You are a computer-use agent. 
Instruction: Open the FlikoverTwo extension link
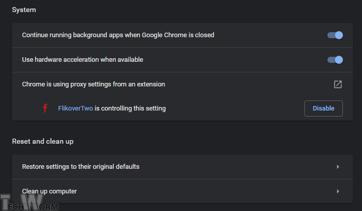[75, 109]
